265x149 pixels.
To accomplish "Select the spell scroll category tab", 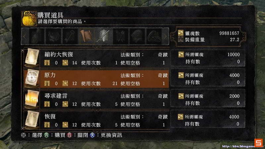I will tap(87, 36).
